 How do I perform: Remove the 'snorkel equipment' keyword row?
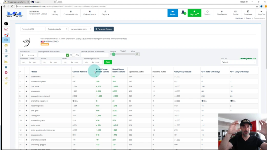point(26,140)
